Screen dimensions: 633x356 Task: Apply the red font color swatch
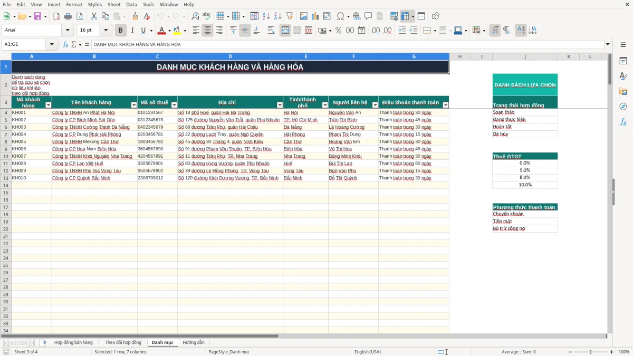tap(162, 31)
